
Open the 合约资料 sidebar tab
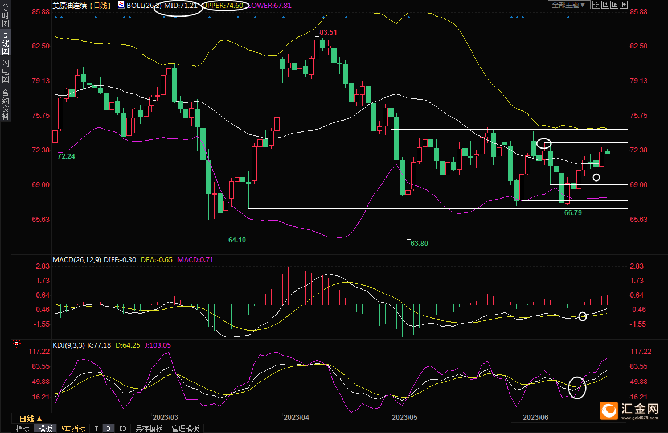click(6, 104)
